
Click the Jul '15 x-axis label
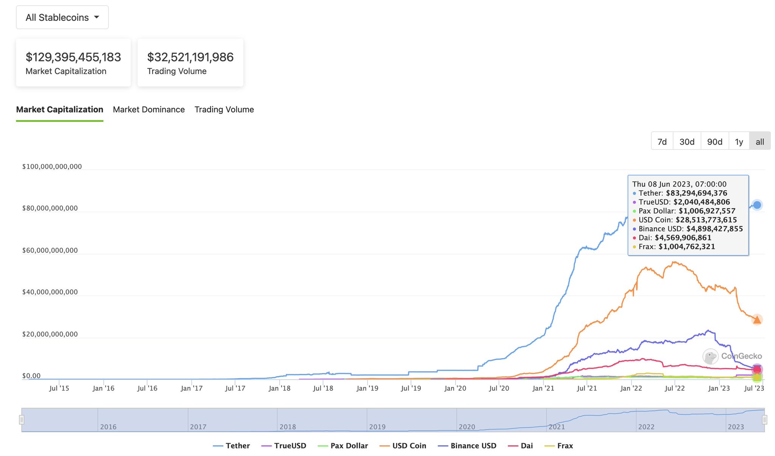[59, 388]
